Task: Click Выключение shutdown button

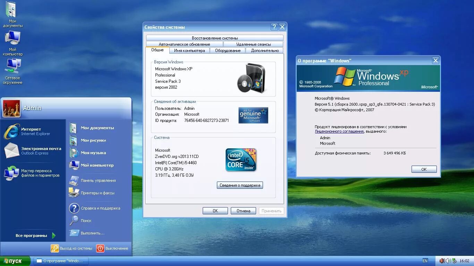Action: pos(112,248)
